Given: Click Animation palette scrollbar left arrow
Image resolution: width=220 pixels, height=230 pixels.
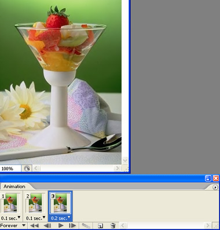Looking at the screenshot, I should 123,225.
